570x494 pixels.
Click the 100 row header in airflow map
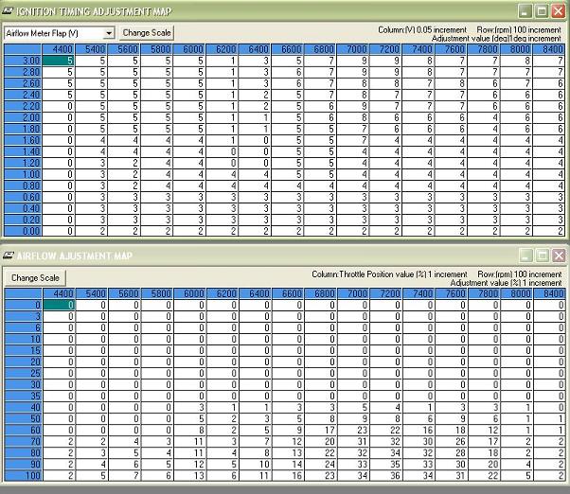pyautogui.click(x=24, y=476)
